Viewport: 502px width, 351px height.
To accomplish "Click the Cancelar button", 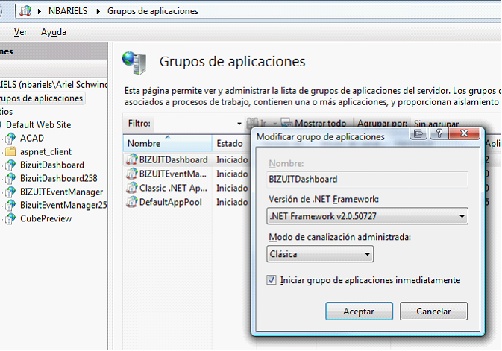I will coord(433,312).
